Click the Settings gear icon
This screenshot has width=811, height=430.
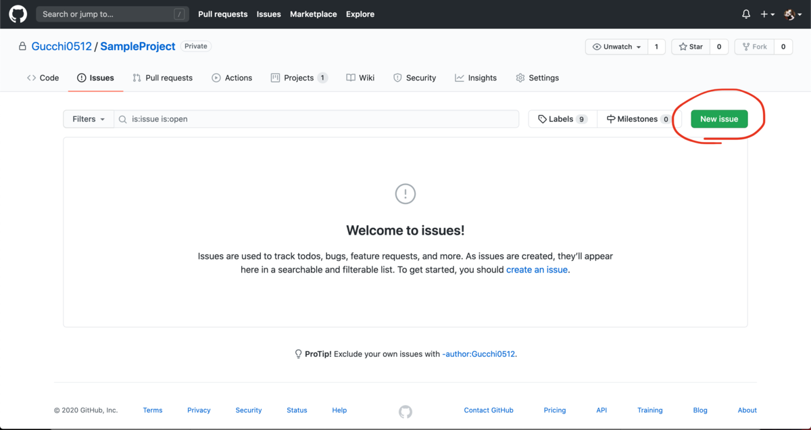coord(520,78)
